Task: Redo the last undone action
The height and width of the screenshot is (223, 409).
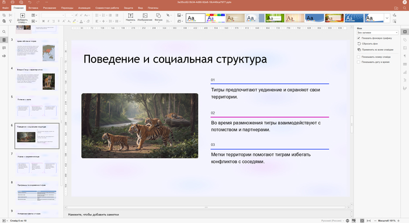Action: click(38, 2)
